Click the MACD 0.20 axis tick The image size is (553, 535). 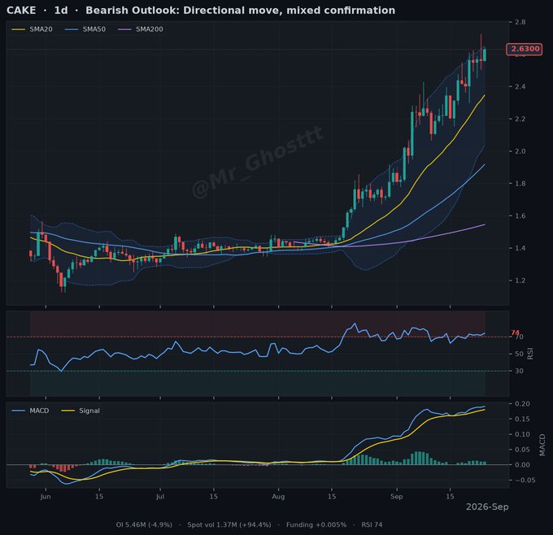[x=522, y=404]
